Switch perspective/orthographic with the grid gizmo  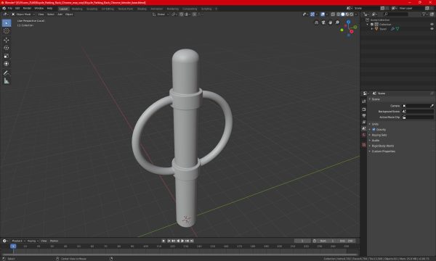click(316, 22)
